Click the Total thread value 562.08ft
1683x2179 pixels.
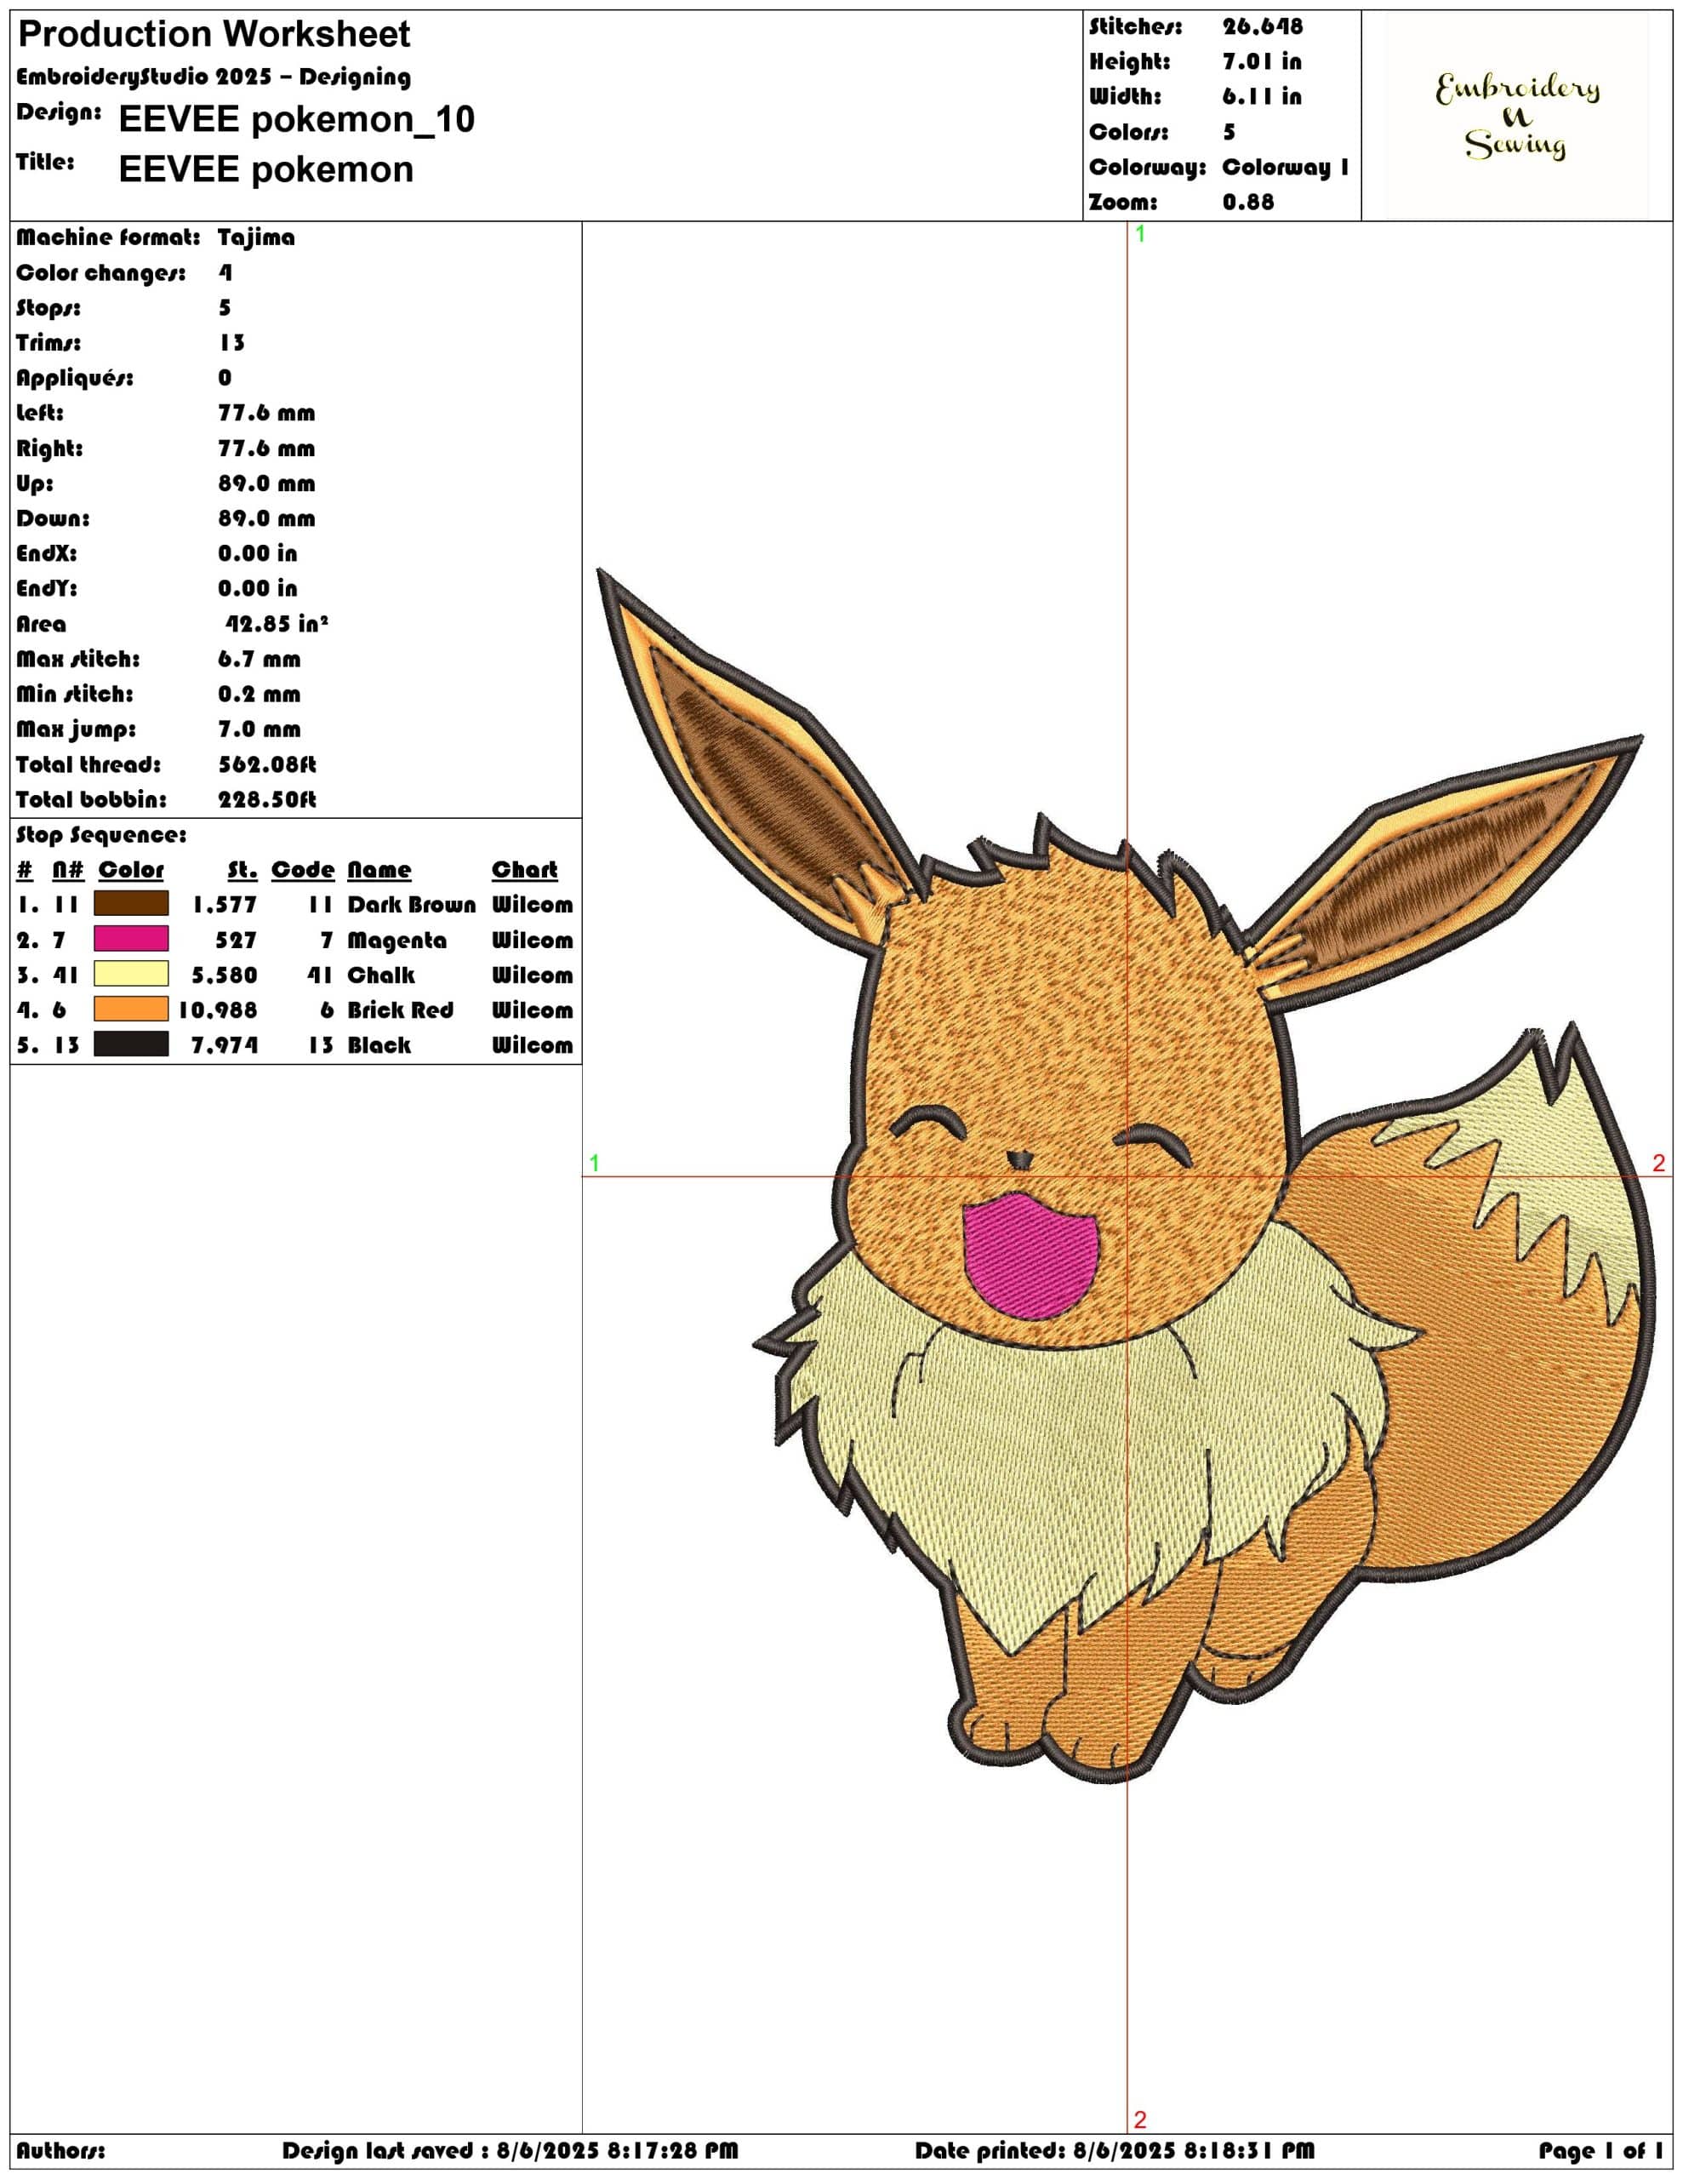(266, 764)
